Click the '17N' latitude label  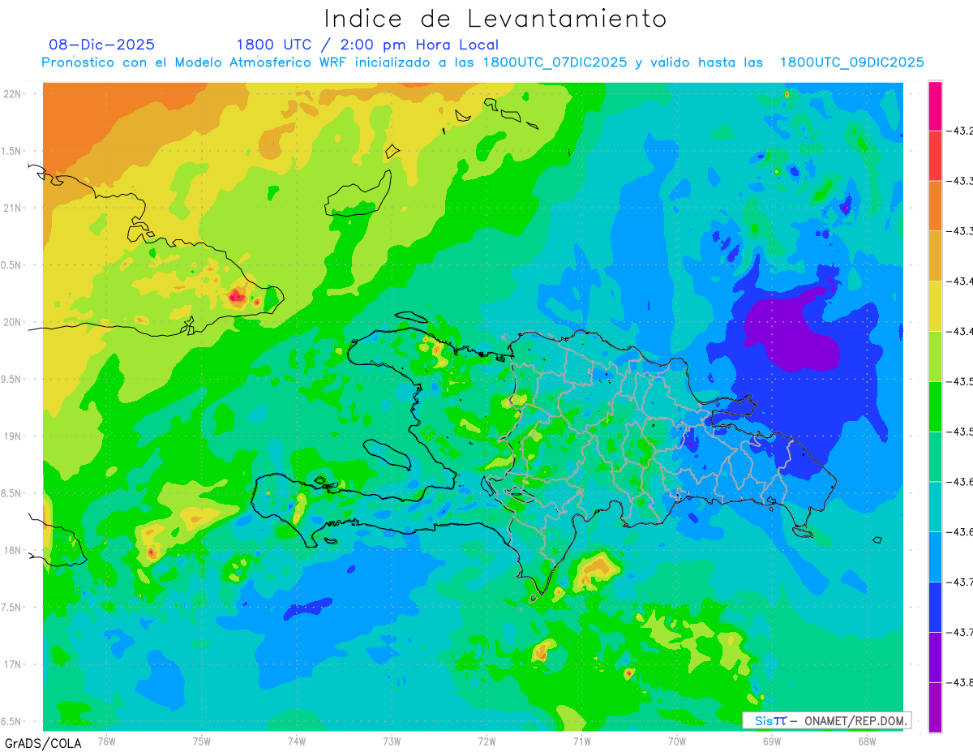click(x=13, y=664)
